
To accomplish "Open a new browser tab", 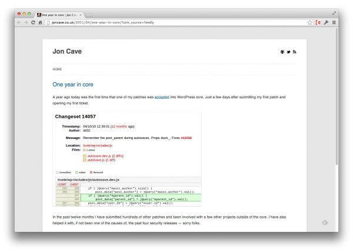I will pos(89,15).
